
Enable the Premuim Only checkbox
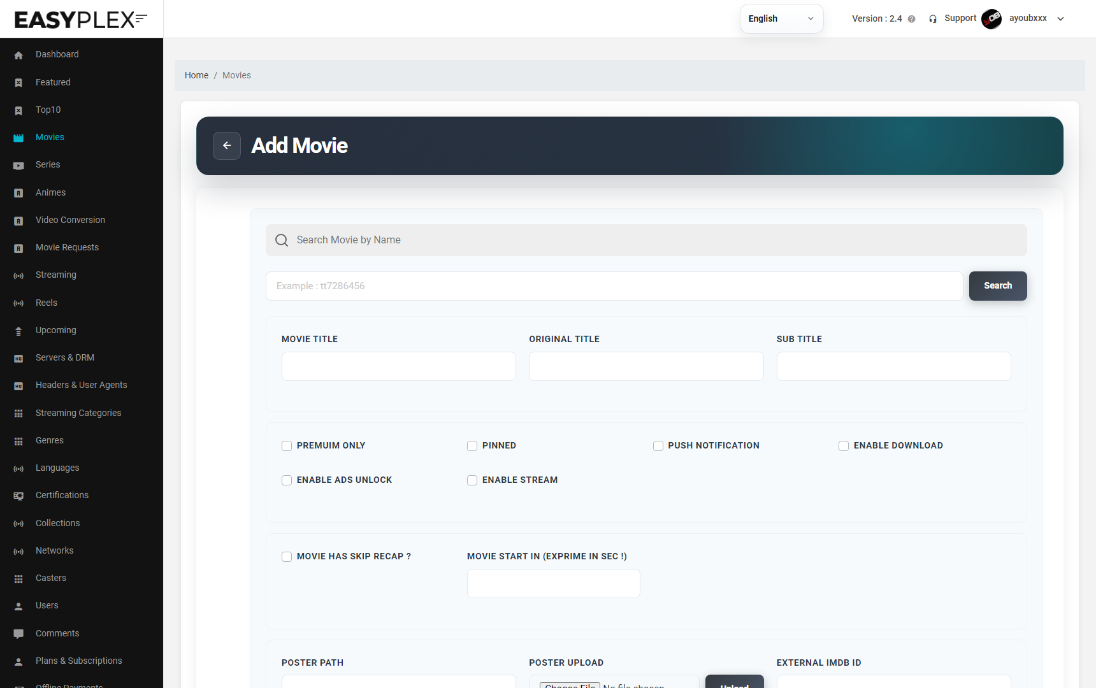287,446
